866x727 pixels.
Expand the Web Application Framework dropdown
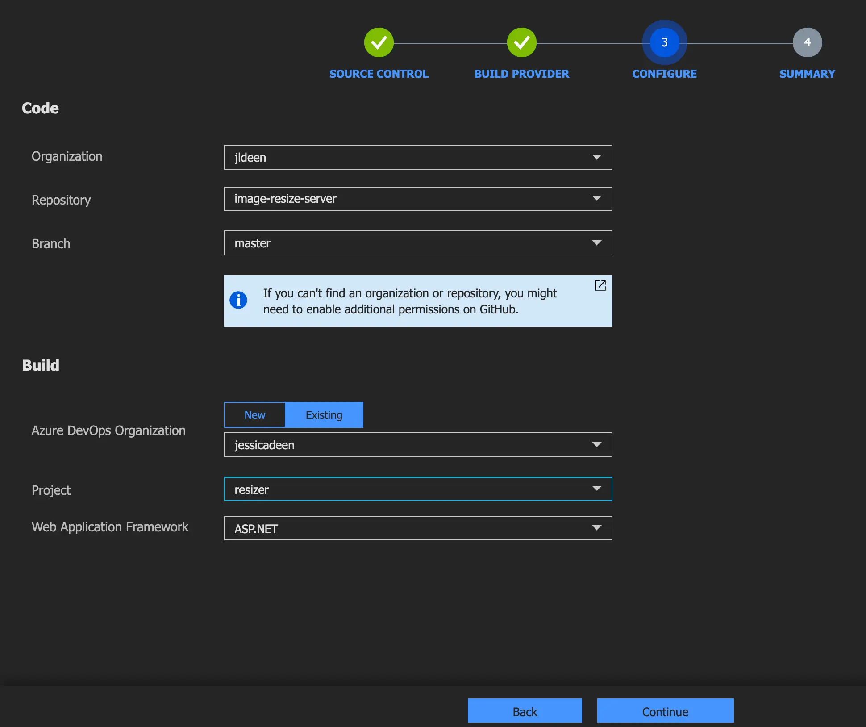[x=597, y=528]
